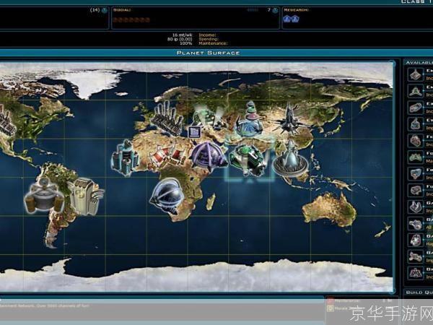
Task: Select the purple dome building over Arabia
Action: pyautogui.click(x=209, y=155)
